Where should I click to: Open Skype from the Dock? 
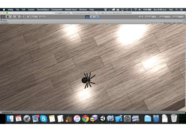(x=44, y=118)
